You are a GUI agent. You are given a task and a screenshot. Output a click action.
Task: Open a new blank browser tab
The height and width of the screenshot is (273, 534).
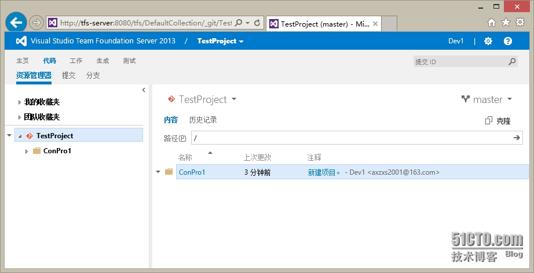pos(389,24)
